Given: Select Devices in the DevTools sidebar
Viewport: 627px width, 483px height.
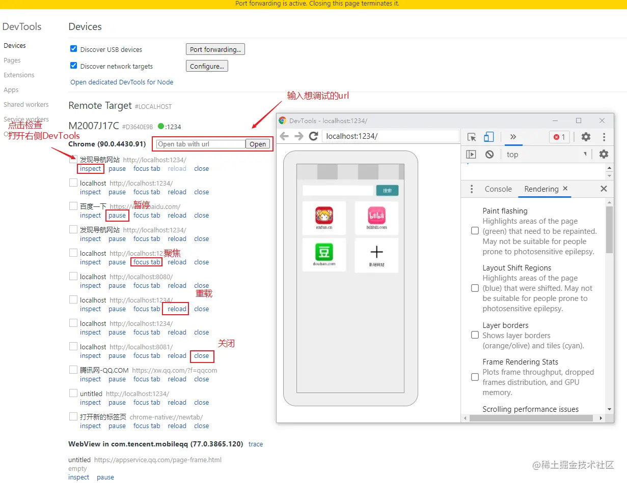Looking at the screenshot, I should coord(15,45).
